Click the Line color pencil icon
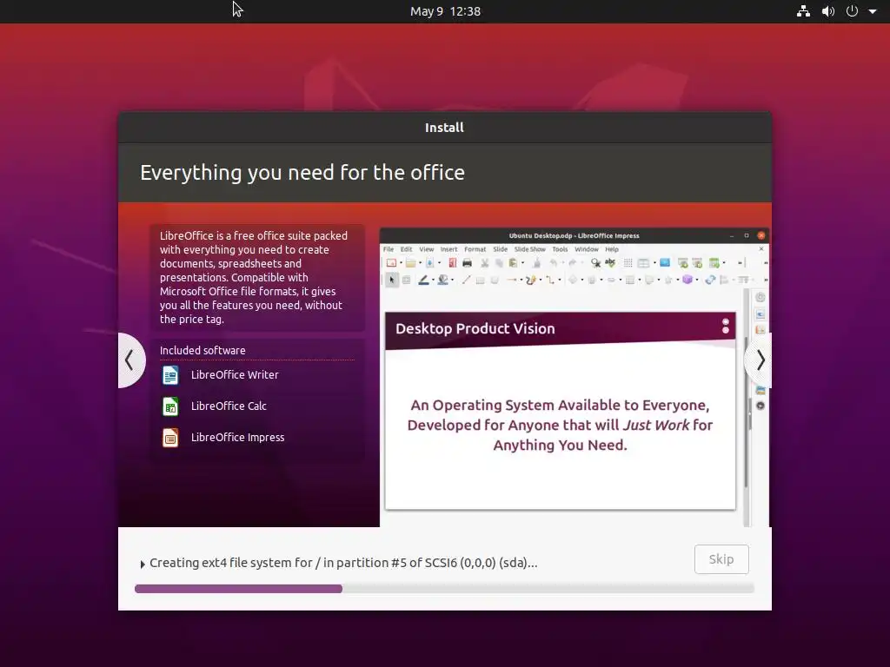 tap(423, 280)
